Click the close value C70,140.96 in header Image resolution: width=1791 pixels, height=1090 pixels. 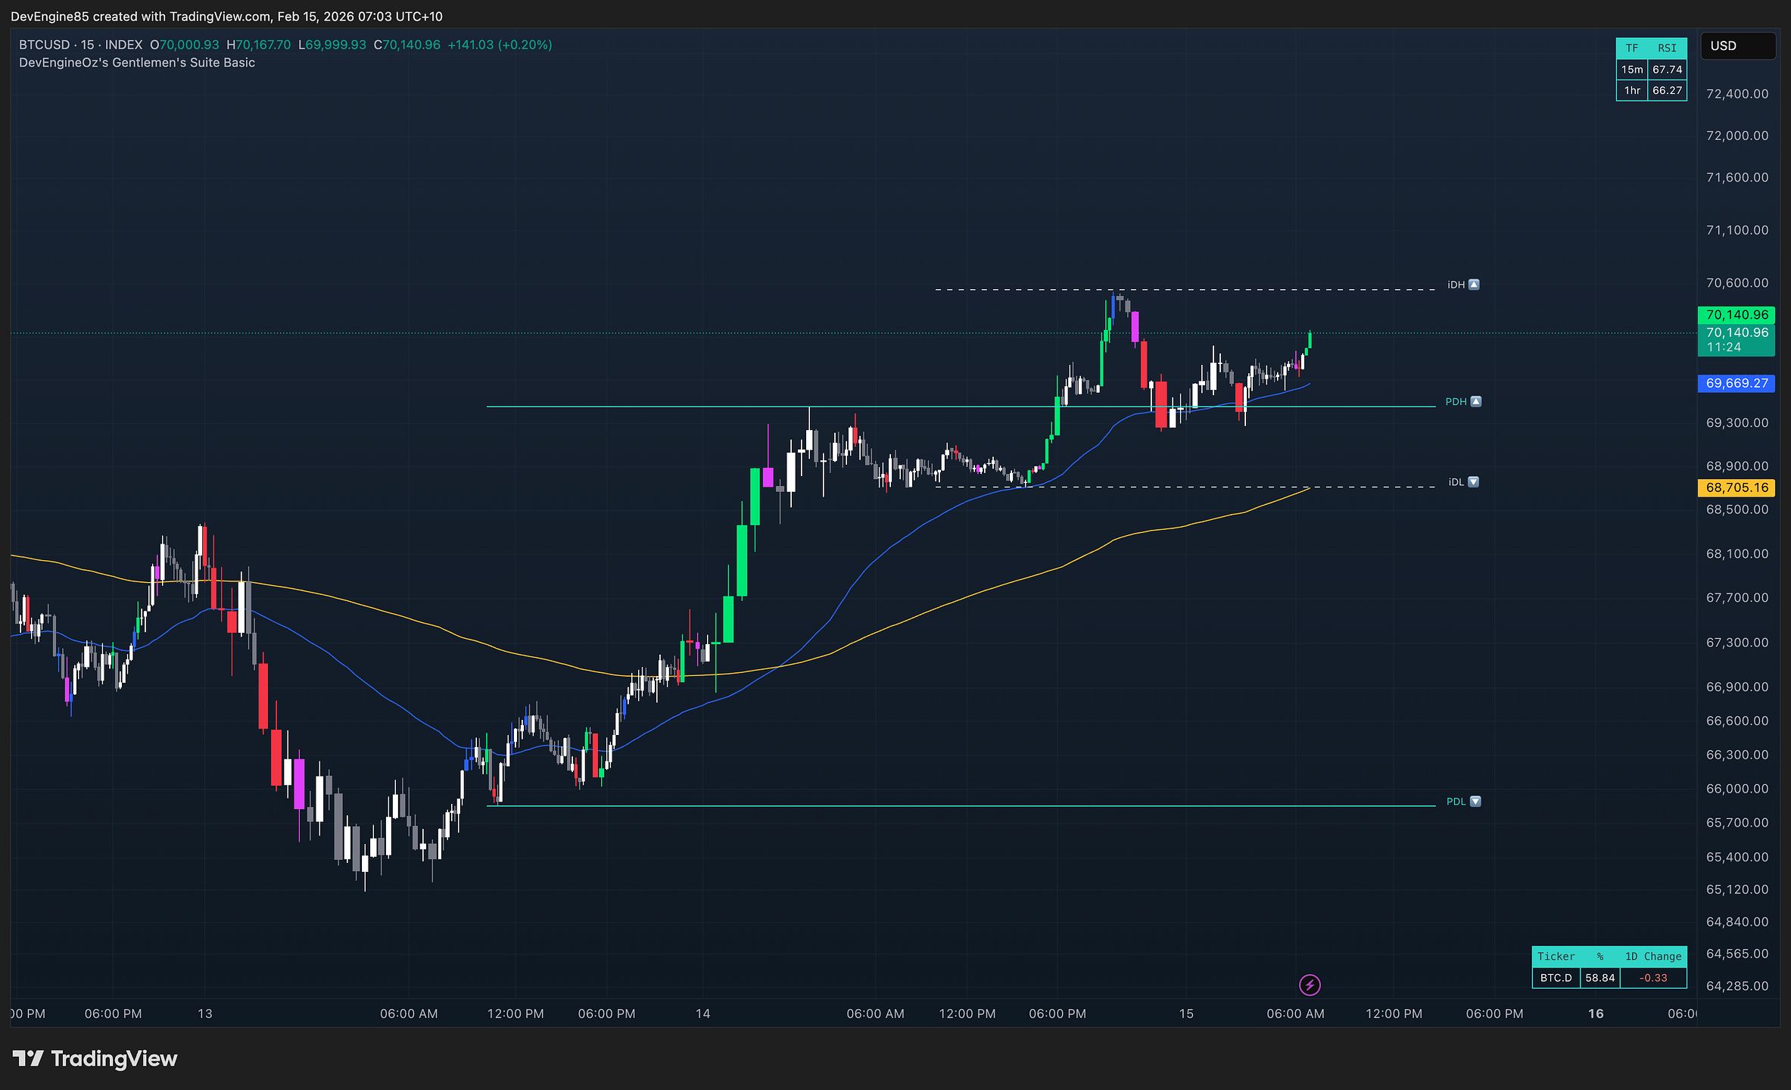[407, 45]
